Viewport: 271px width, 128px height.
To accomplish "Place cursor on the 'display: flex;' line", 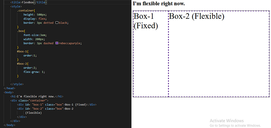I will (x=35, y=19).
